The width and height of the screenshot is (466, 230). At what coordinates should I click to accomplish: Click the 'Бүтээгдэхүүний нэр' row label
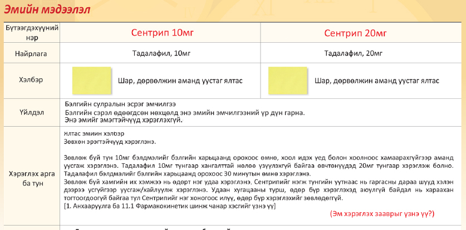(x=31, y=33)
